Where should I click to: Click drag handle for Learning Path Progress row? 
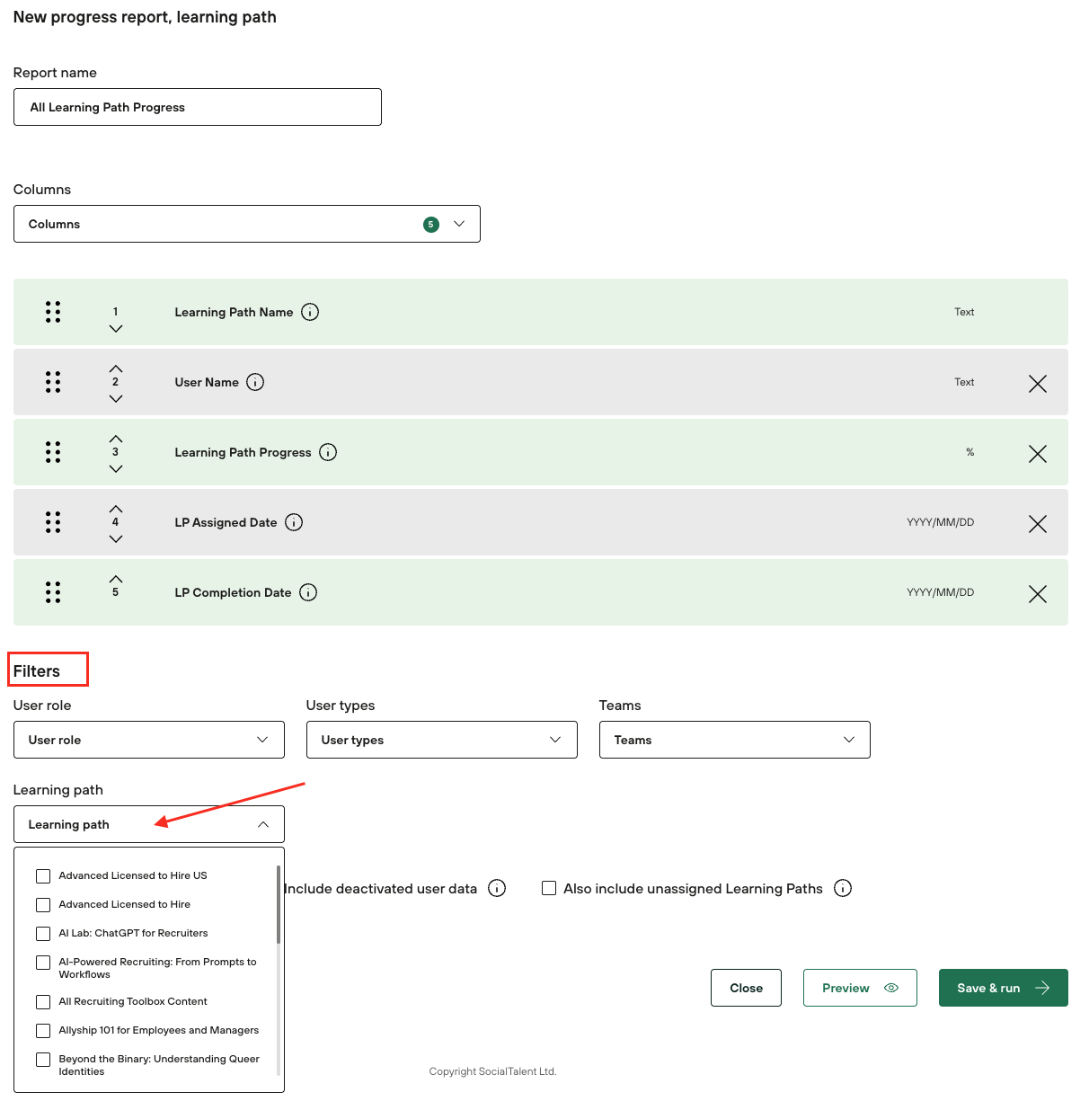[x=53, y=452]
